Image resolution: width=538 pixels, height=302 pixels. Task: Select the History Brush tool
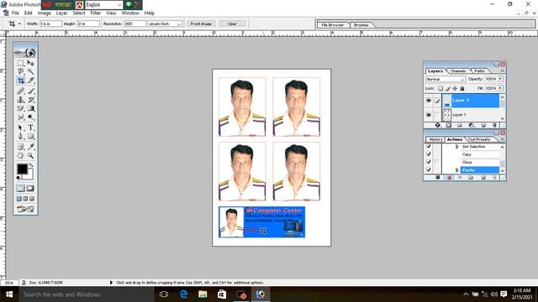(30, 100)
